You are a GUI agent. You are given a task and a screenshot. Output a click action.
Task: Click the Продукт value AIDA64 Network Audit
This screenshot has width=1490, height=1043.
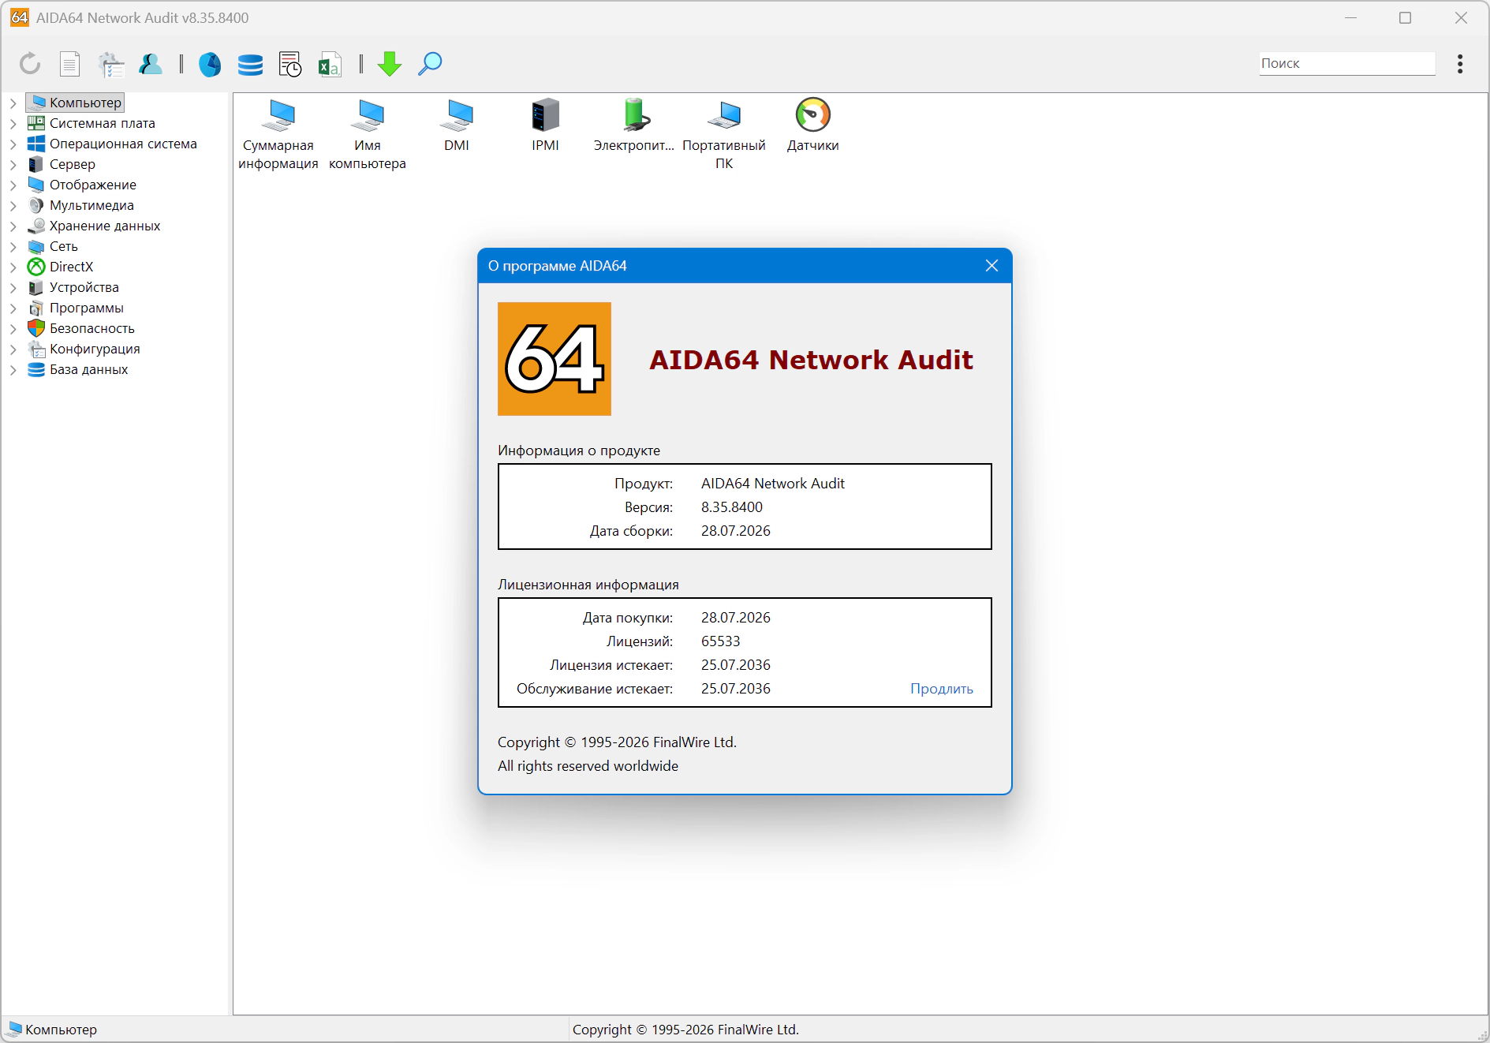tap(773, 484)
